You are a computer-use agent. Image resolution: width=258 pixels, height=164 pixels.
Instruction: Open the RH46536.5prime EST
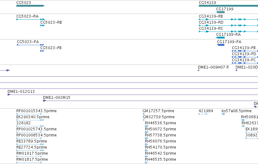pyautogui.click(x=147, y=126)
